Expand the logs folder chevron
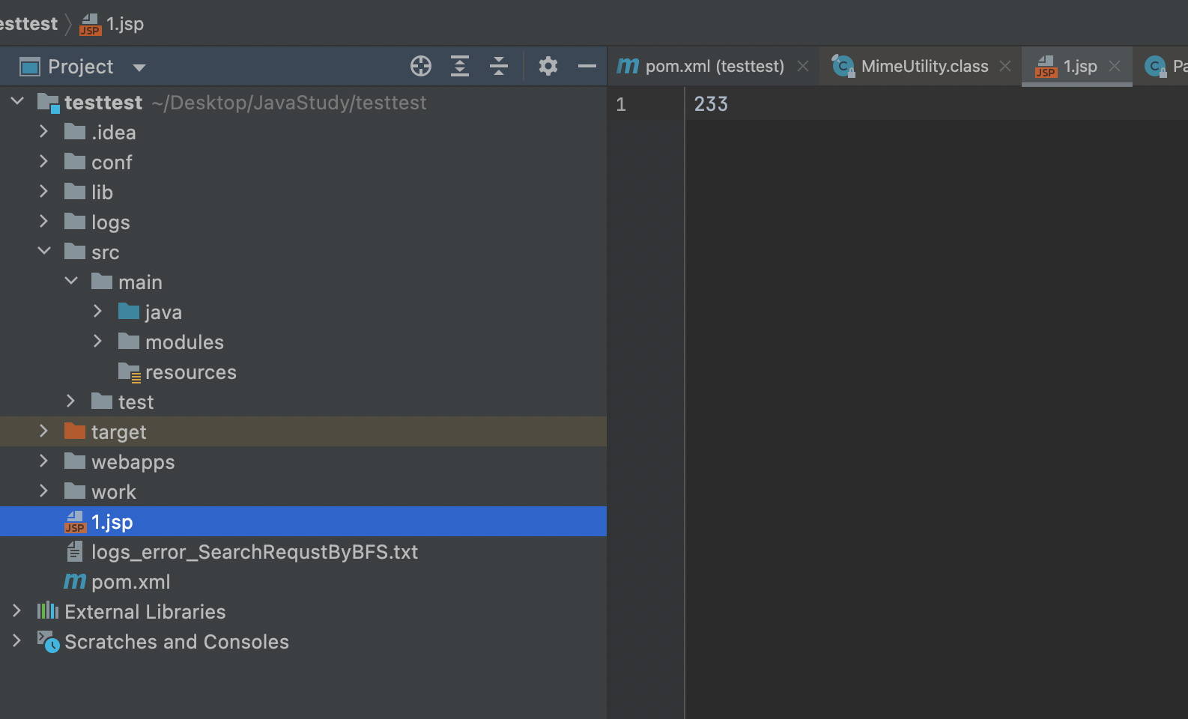The image size is (1188, 719). 43,221
